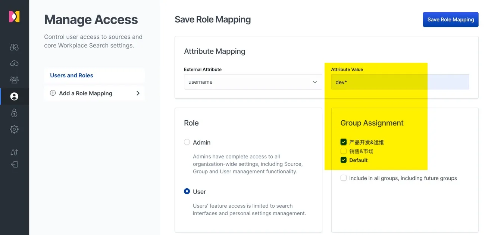Enable Include in all groups checkbox
The width and height of the screenshot is (485, 235).
pyautogui.click(x=344, y=178)
